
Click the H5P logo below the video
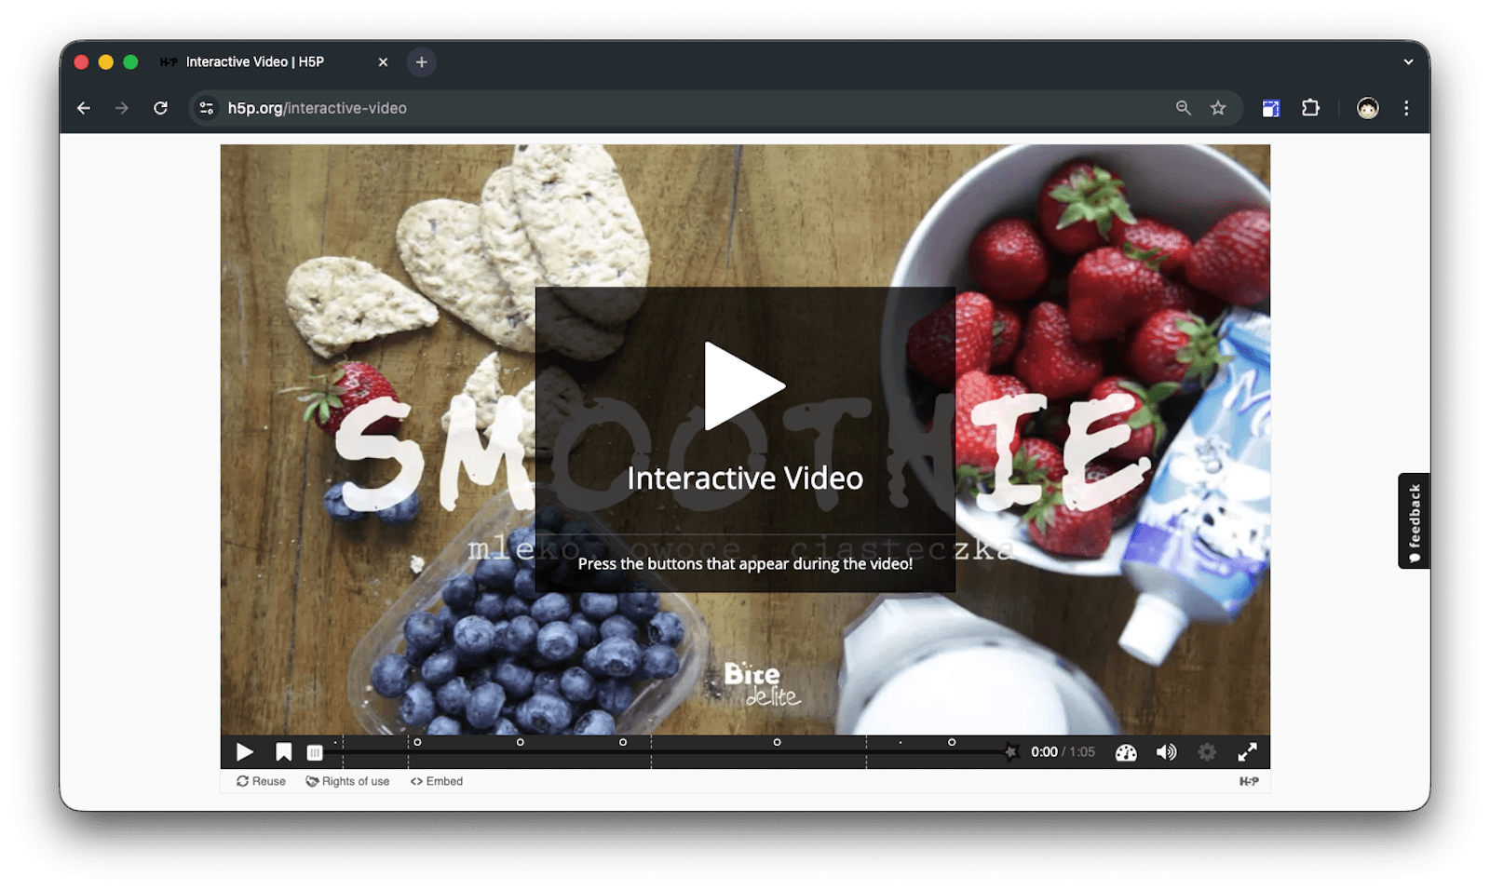(1249, 781)
